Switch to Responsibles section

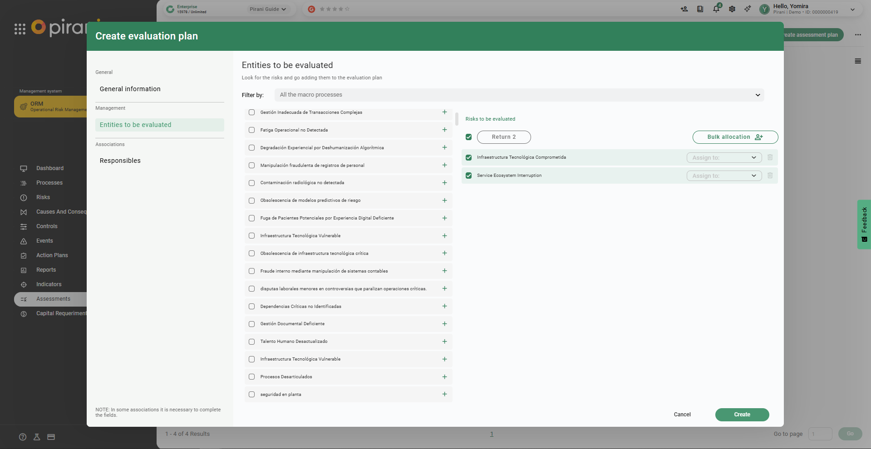coord(120,161)
